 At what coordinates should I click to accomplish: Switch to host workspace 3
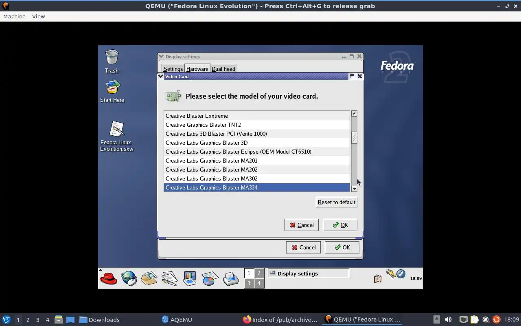(x=37, y=319)
